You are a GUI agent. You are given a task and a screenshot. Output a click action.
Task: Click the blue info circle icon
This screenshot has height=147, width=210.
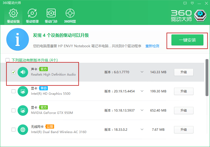click(18, 39)
